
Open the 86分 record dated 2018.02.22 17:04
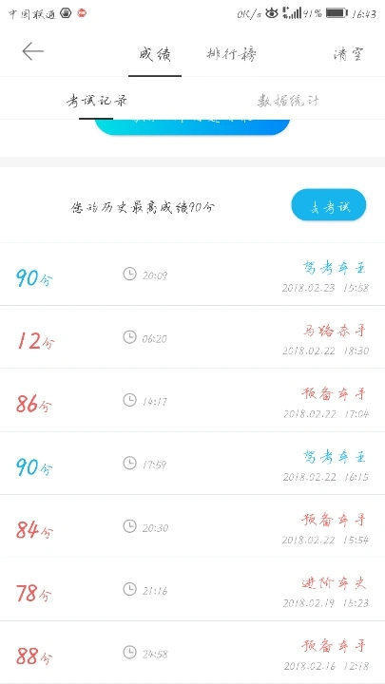192,400
